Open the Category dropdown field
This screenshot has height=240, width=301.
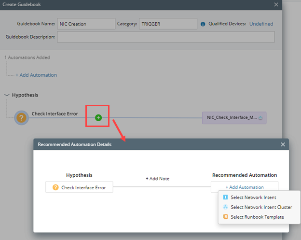[168, 24]
